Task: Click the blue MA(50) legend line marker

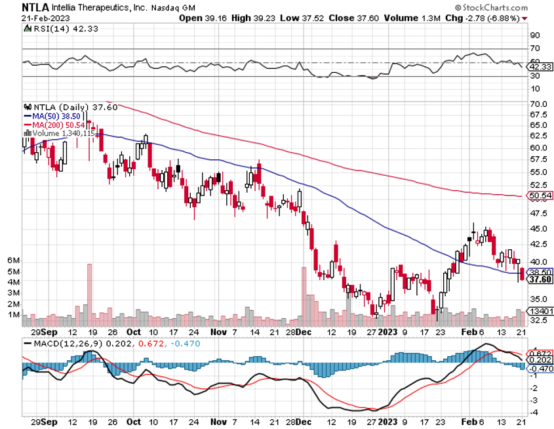Action: point(27,116)
